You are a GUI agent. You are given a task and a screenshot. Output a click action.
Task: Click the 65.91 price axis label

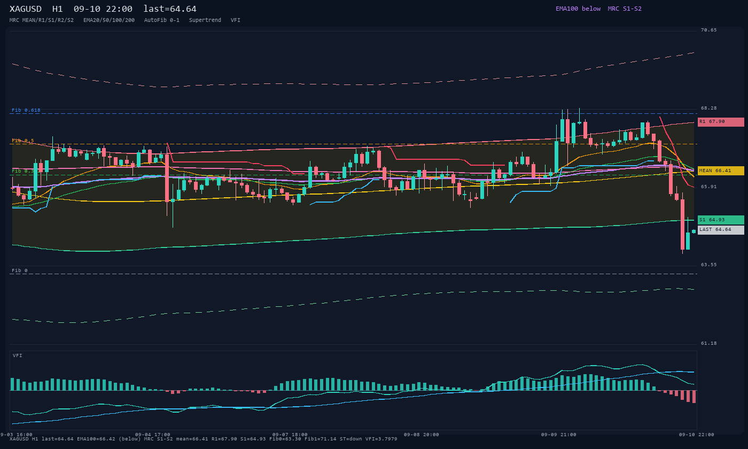[709, 187]
